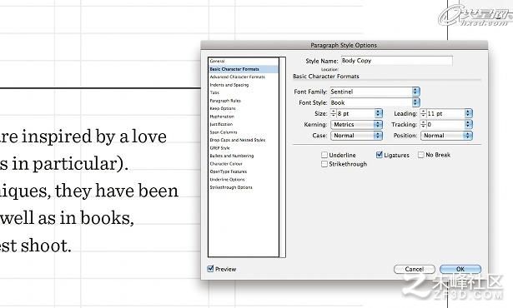513x308 pixels.
Task: Open the Size dropdown arrow
Action: (x=379, y=113)
